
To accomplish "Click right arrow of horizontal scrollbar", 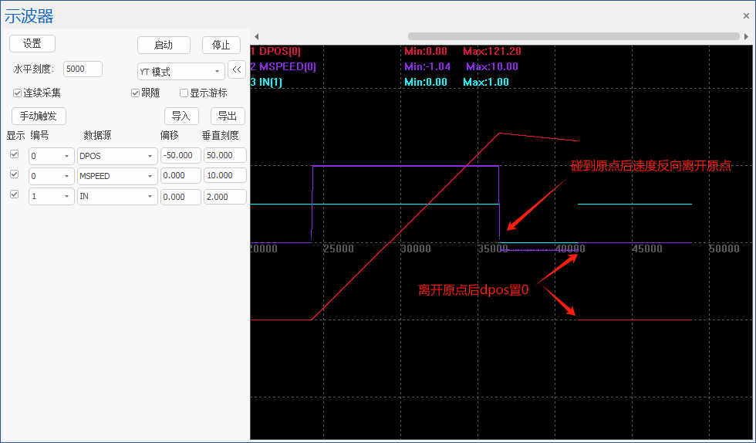I will pyautogui.click(x=747, y=36).
